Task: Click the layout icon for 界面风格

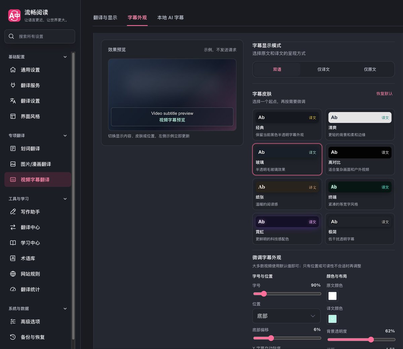Action: (x=13, y=116)
